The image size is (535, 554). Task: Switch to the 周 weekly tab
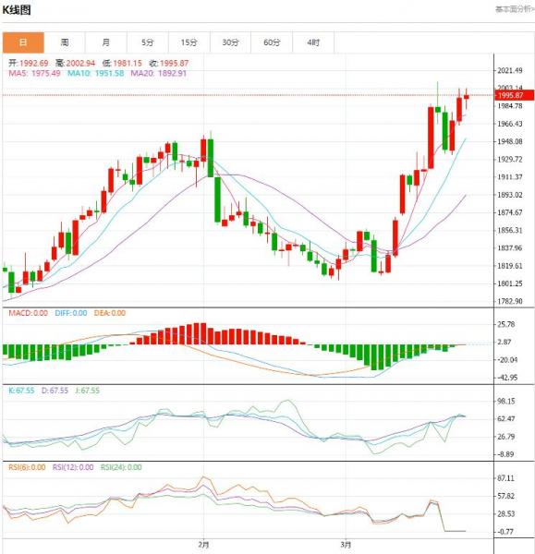65,42
